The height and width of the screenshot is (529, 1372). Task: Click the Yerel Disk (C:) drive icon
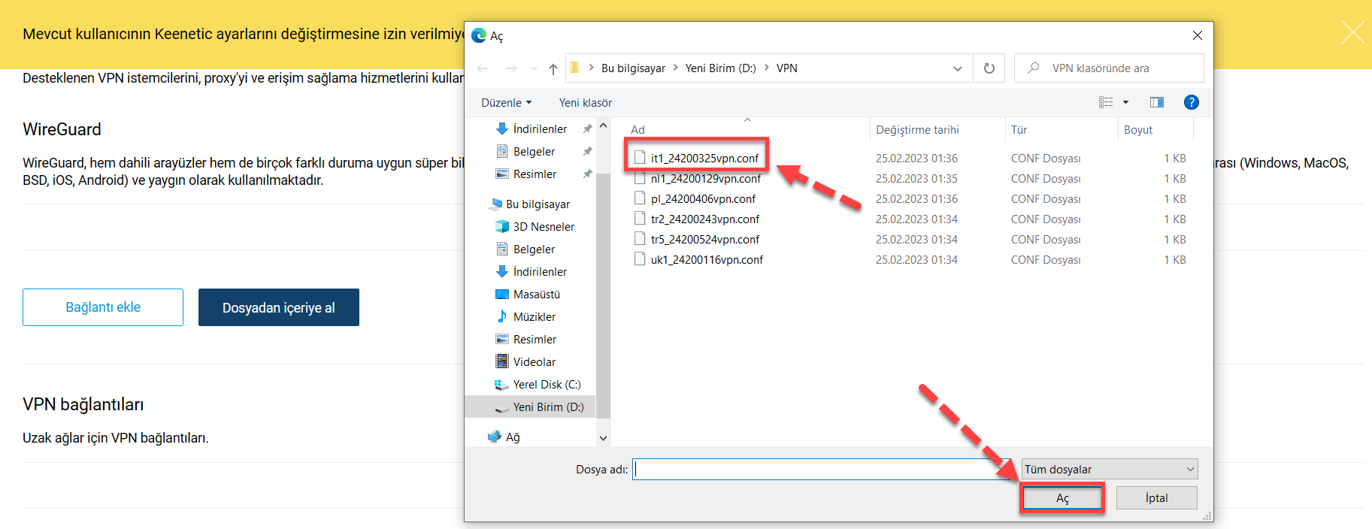(x=501, y=385)
